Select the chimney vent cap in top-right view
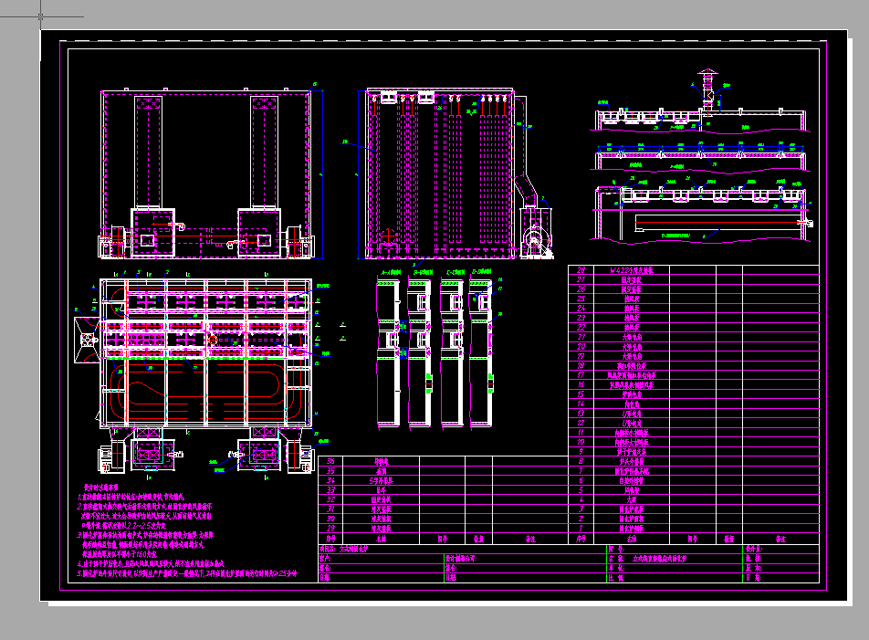This screenshot has width=869, height=640. coord(707,74)
